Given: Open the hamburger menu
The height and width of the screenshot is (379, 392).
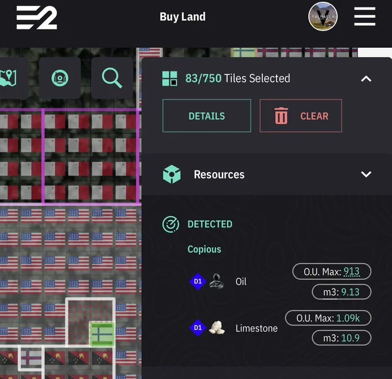Looking at the screenshot, I should click(x=364, y=17).
